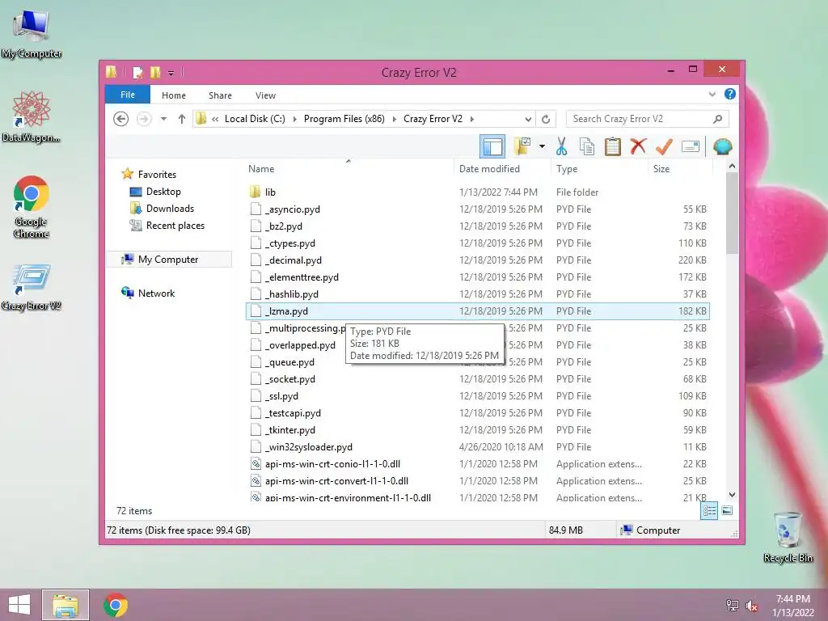828x621 pixels.
Task: Click the scroll down arrow of file list
Action: [x=732, y=495]
